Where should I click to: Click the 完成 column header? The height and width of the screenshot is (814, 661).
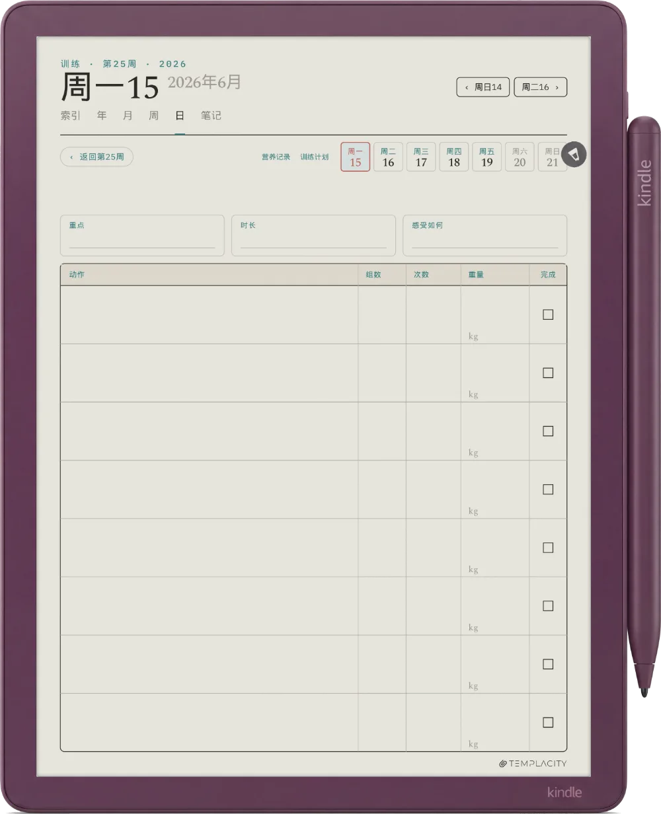click(x=548, y=275)
